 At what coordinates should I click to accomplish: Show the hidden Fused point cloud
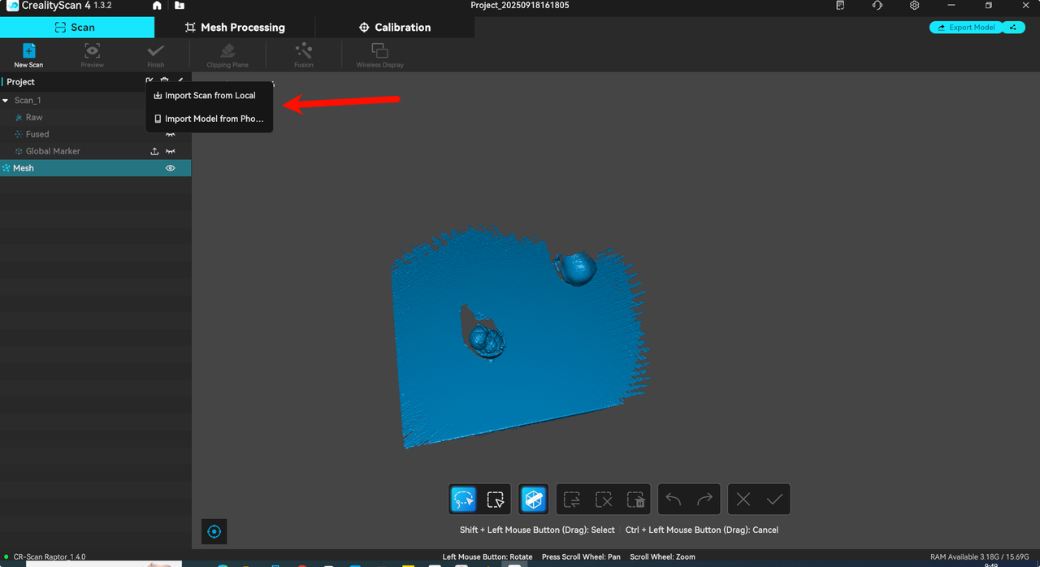(171, 134)
